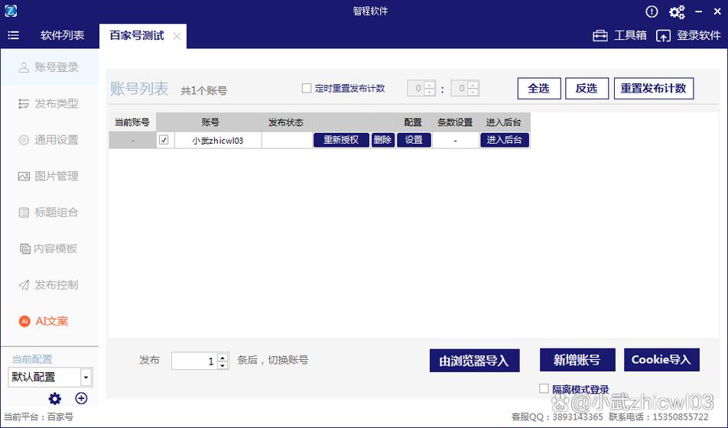The width and height of the screenshot is (728, 428).
Task: Click the orange AI badge icon
Action: 24,321
